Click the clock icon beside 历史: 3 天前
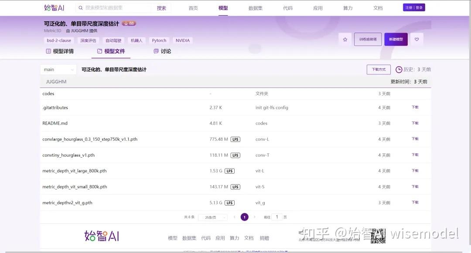This screenshot has height=253, width=471. 399,69
